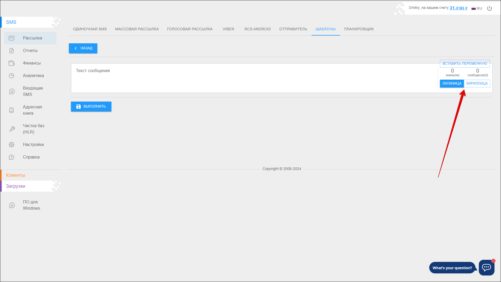Screen dimensions: 501x282
Task: Switch encoding to КИРИЛЛИЦА
Action: click(477, 84)
